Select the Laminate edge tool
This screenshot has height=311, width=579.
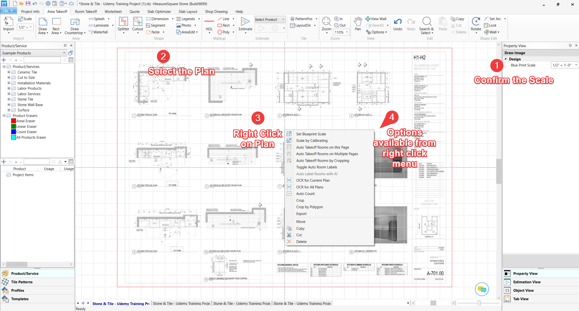99,25
